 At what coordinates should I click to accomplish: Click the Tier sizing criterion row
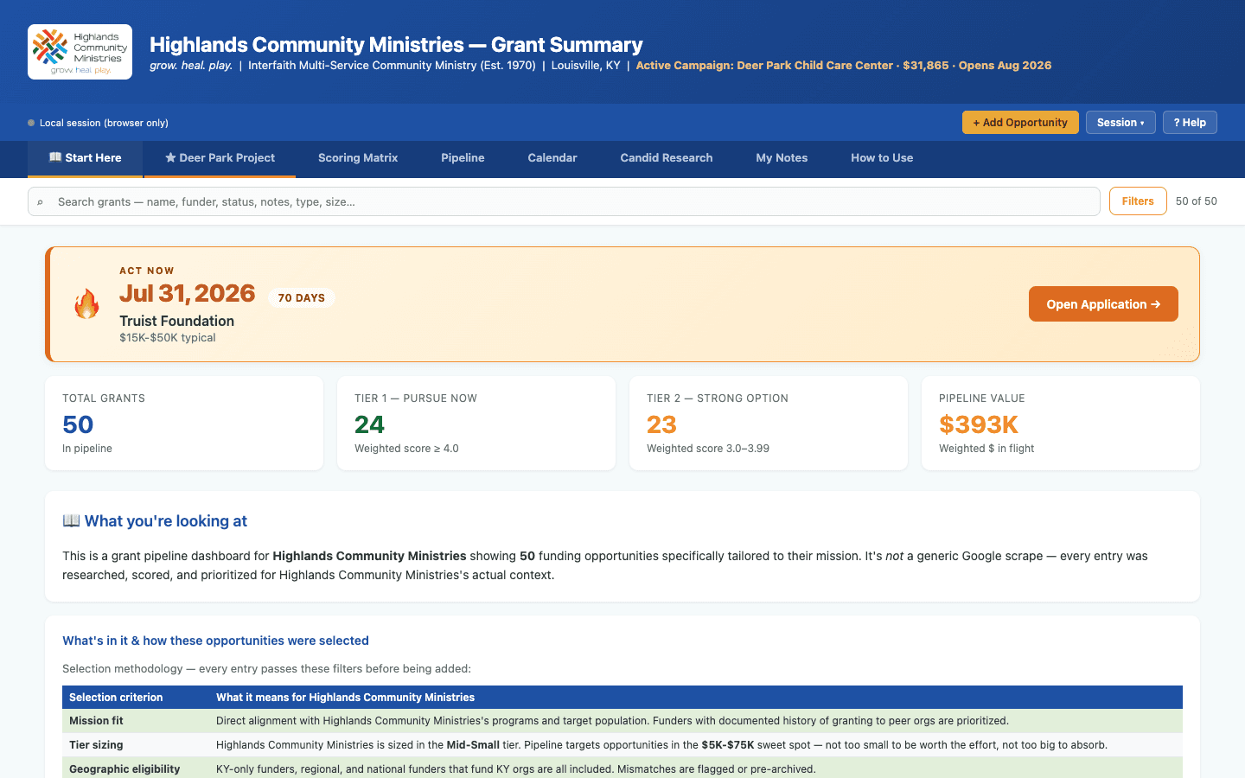click(622, 745)
